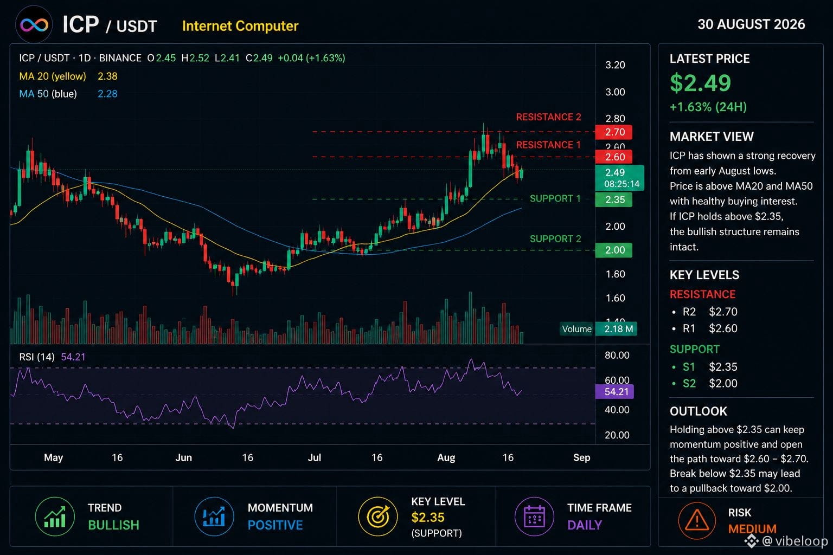Click the current price 2.49 countdown tag
This screenshot has width=833, height=555.
619,178
